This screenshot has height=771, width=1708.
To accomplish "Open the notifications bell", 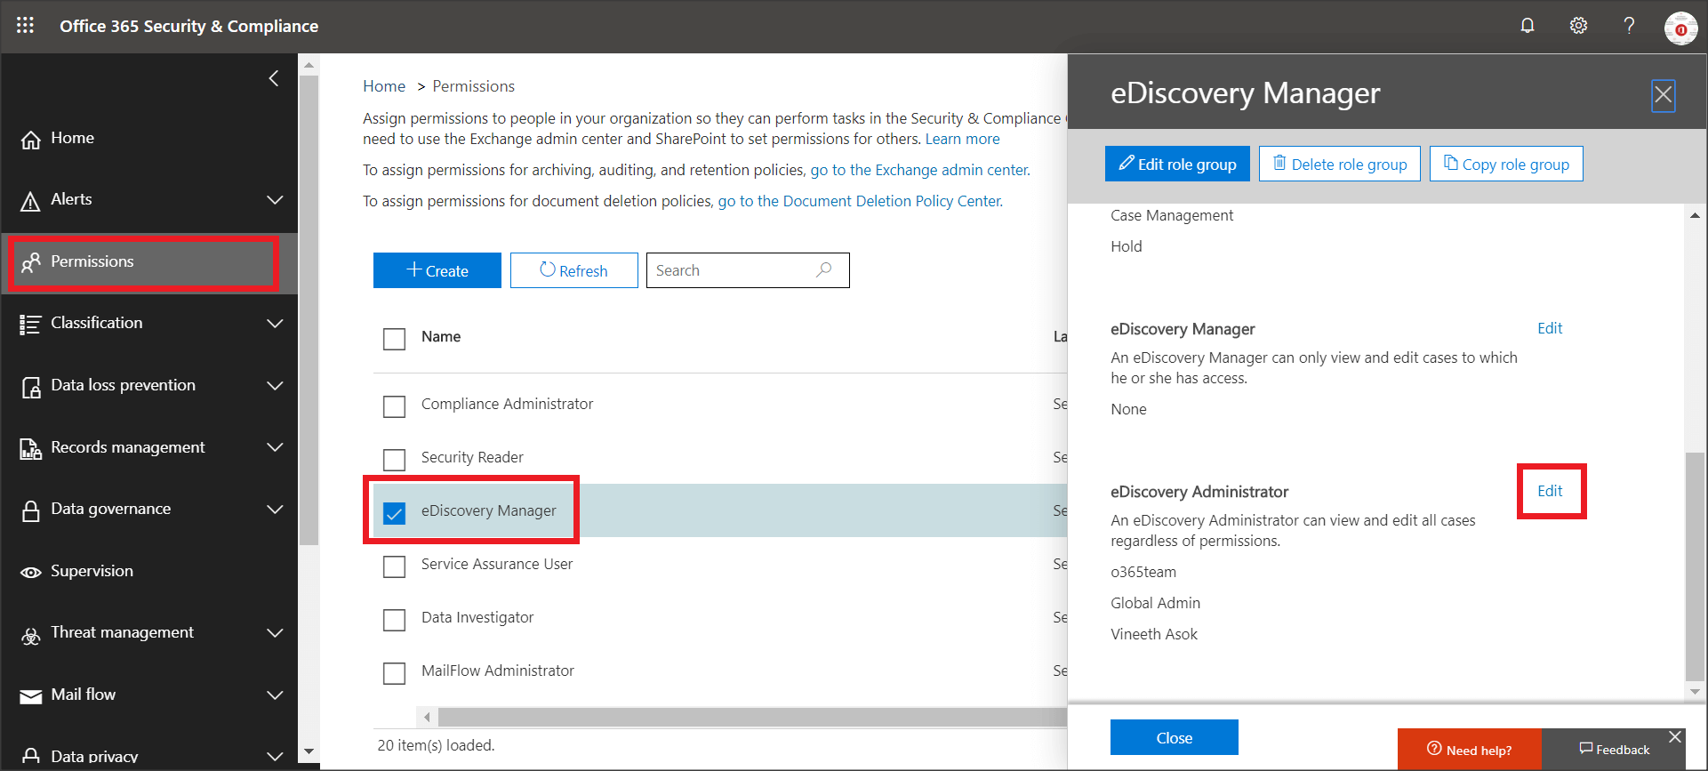I will point(1528,26).
